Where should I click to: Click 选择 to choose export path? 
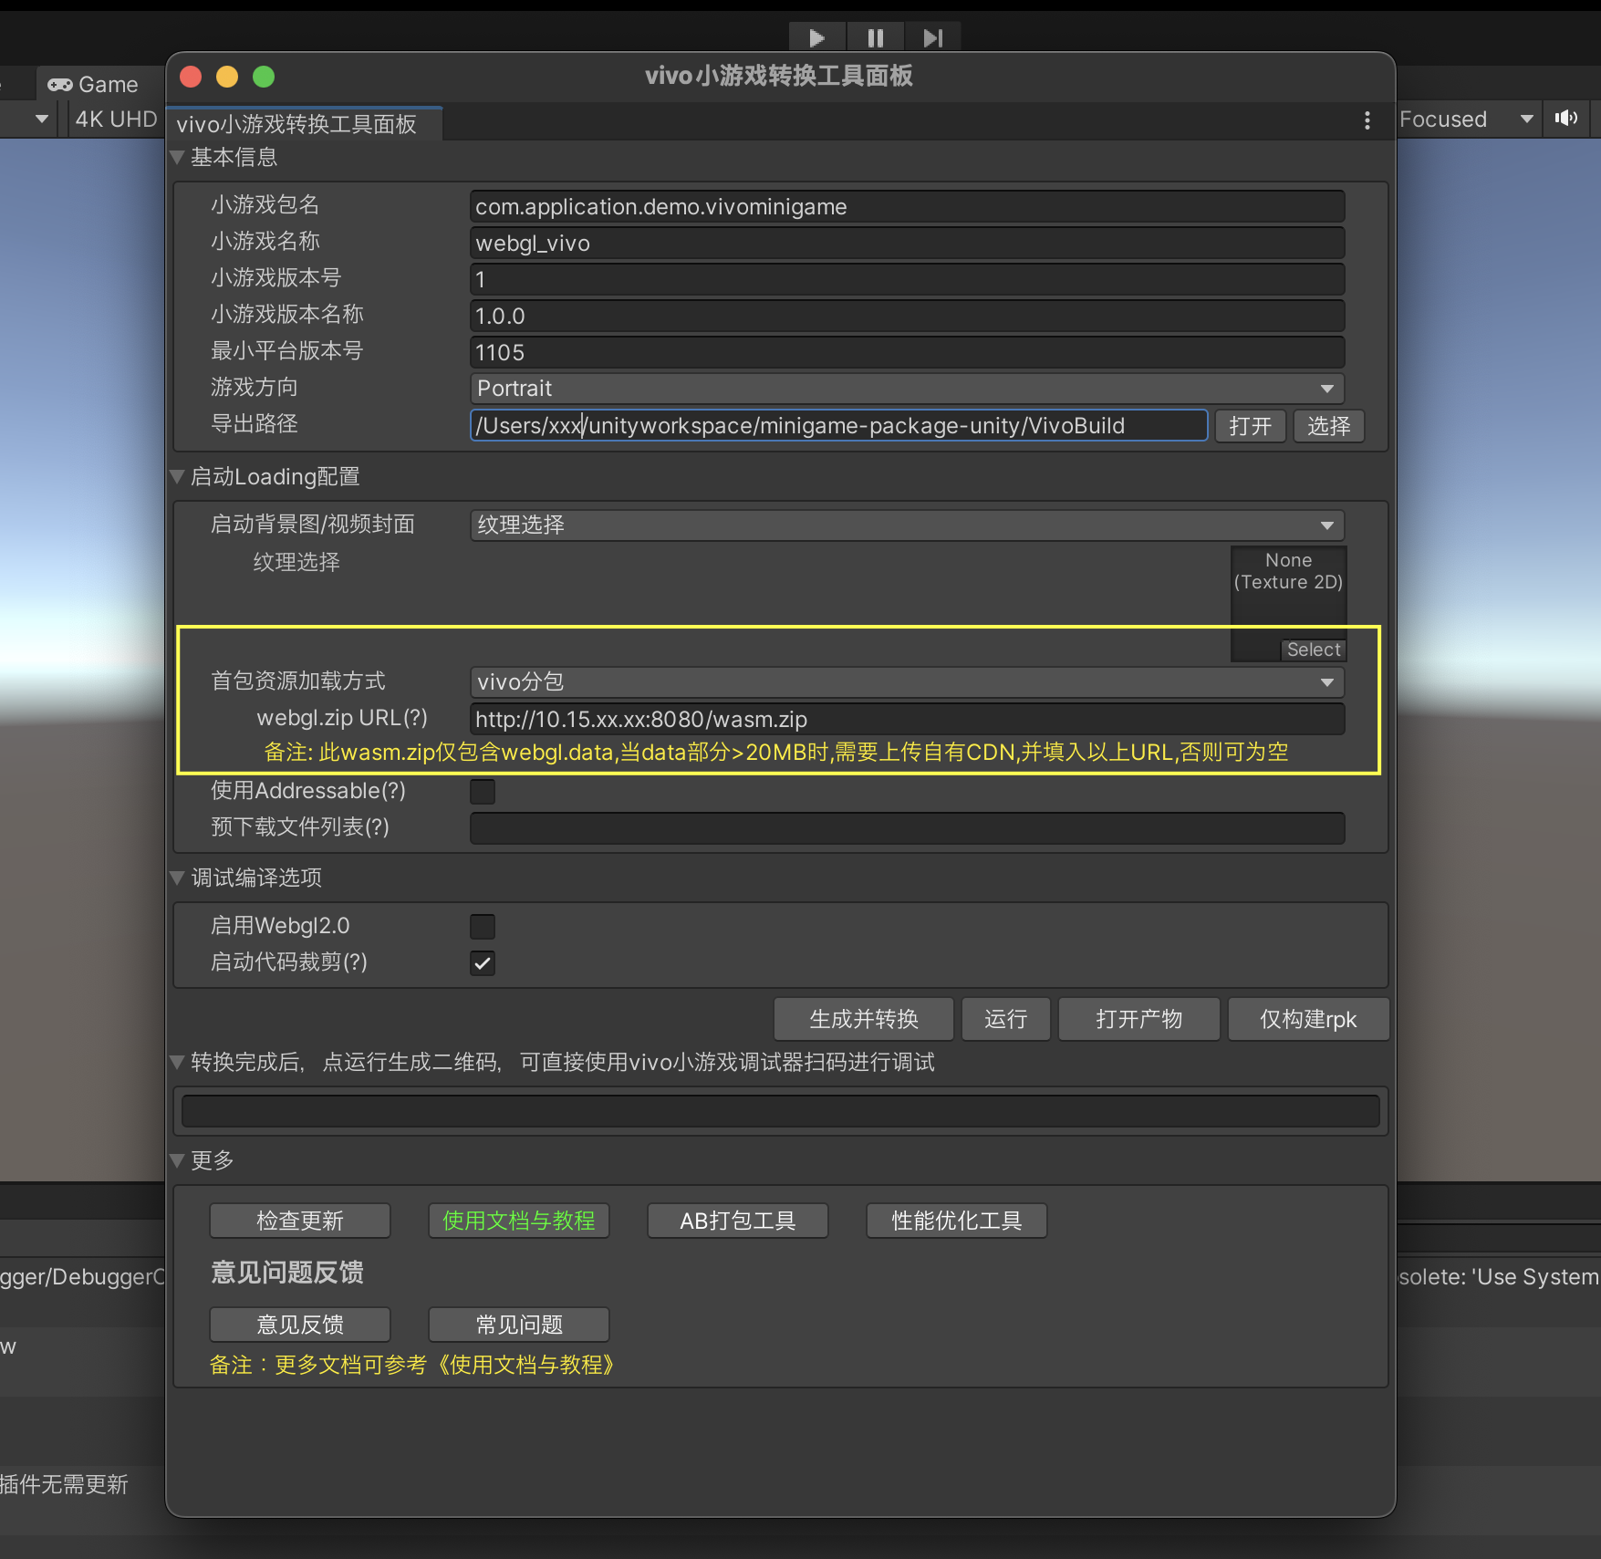click(x=1328, y=426)
